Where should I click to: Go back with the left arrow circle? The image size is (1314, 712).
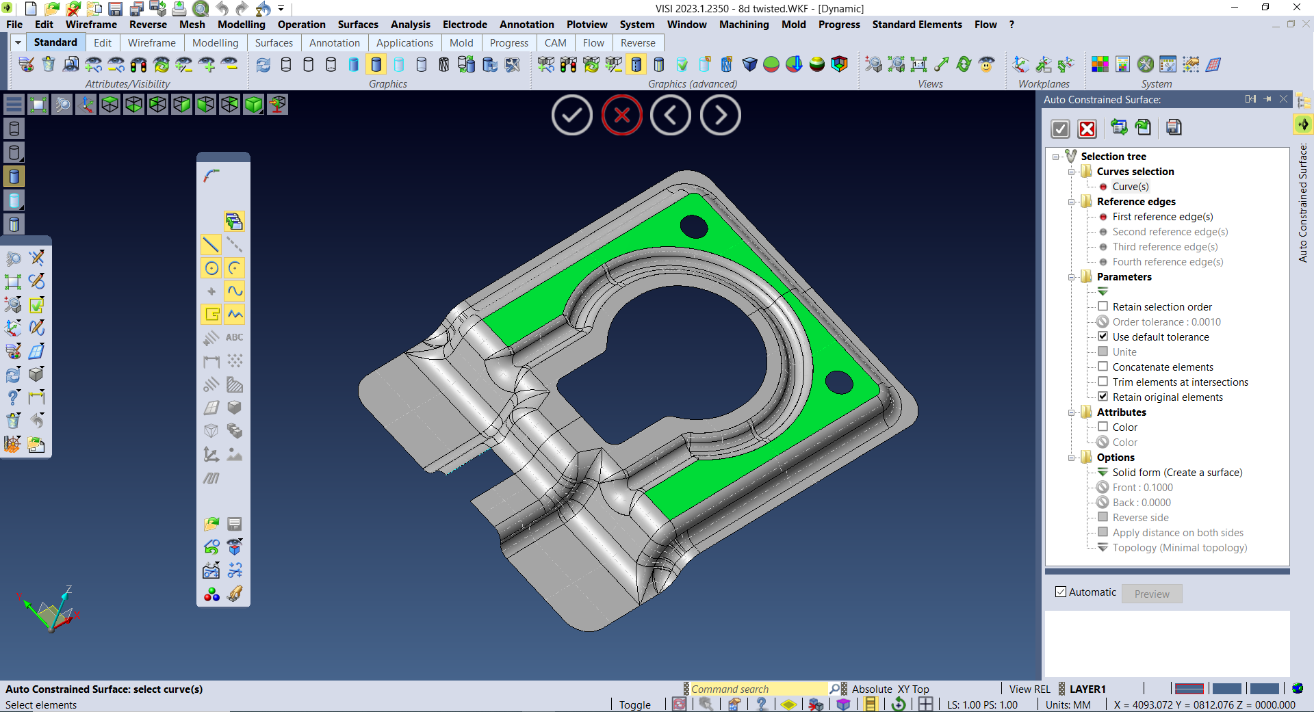pyautogui.click(x=671, y=115)
